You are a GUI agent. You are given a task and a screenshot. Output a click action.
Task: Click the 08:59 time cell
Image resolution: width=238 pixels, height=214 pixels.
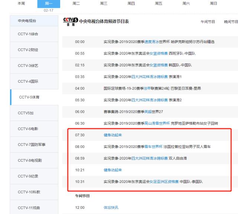80,158
